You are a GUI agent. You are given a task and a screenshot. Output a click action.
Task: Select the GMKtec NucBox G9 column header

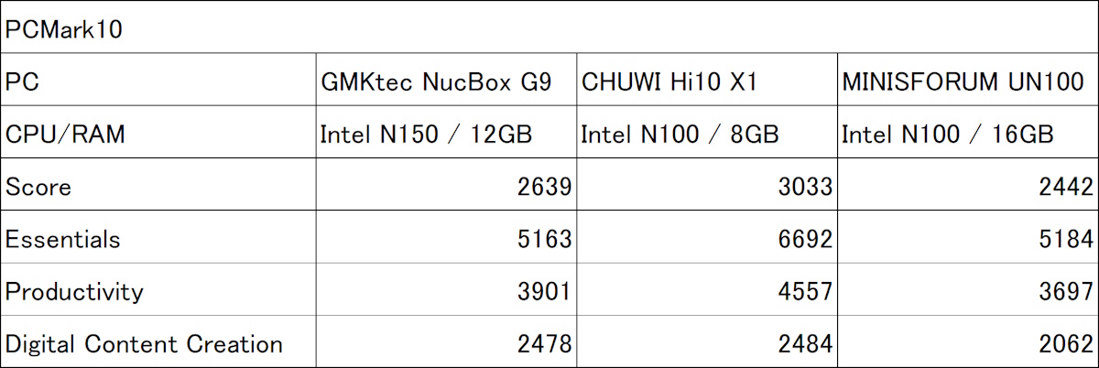tap(436, 83)
